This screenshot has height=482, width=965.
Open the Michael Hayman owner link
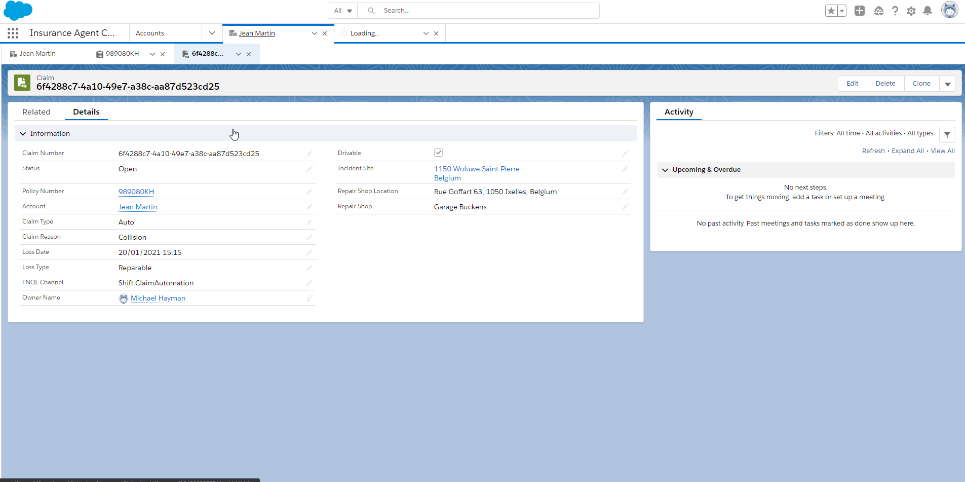(158, 298)
